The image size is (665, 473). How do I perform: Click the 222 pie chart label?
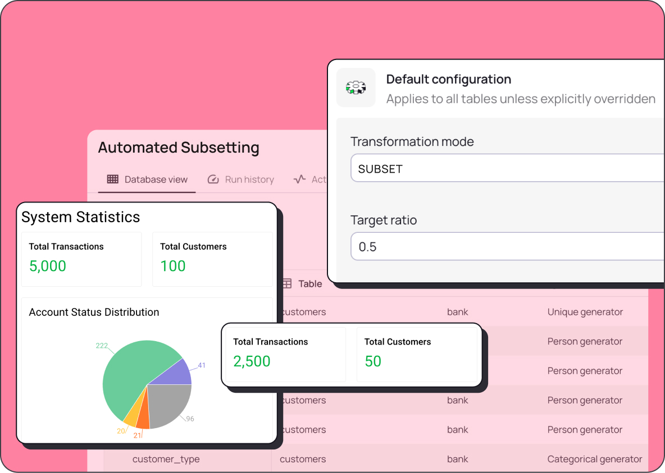(102, 346)
